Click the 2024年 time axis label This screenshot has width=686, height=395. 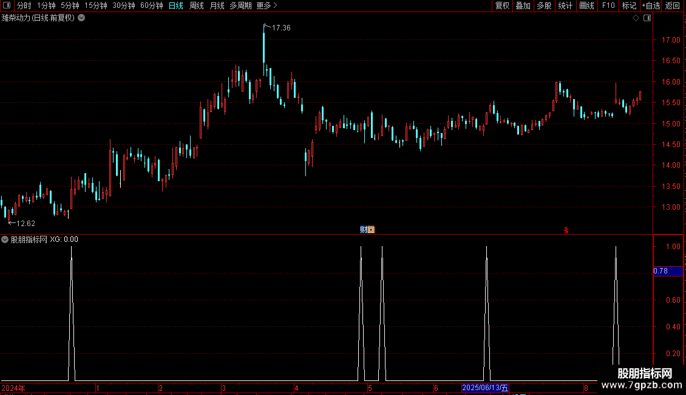tap(13, 388)
